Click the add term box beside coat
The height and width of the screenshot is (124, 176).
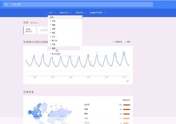pos(43,30)
